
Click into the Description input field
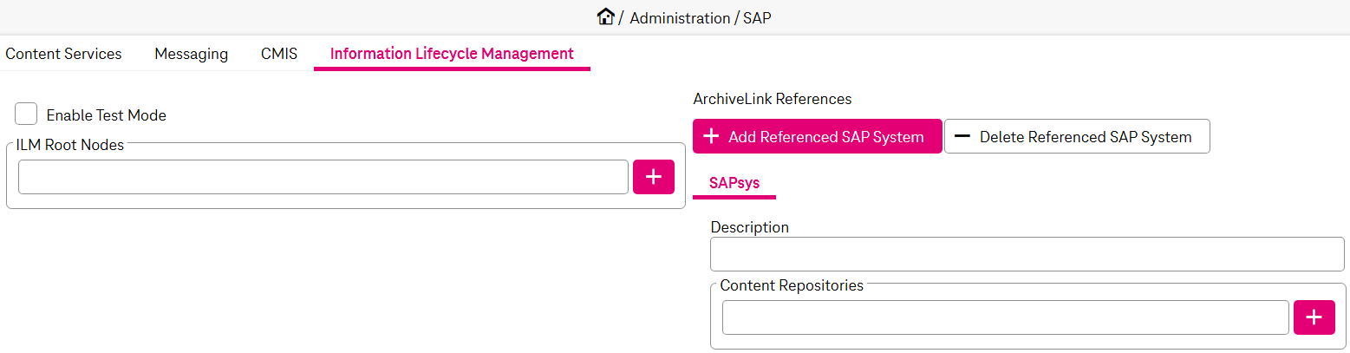click(x=1027, y=255)
